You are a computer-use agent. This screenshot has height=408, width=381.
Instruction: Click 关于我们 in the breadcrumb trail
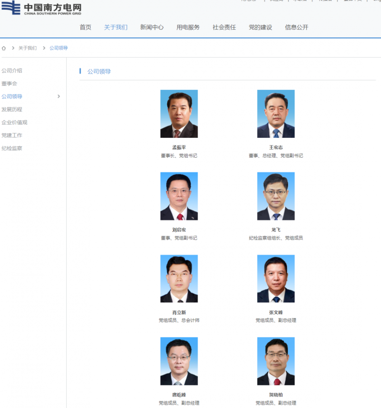click(x=27, y=48)
